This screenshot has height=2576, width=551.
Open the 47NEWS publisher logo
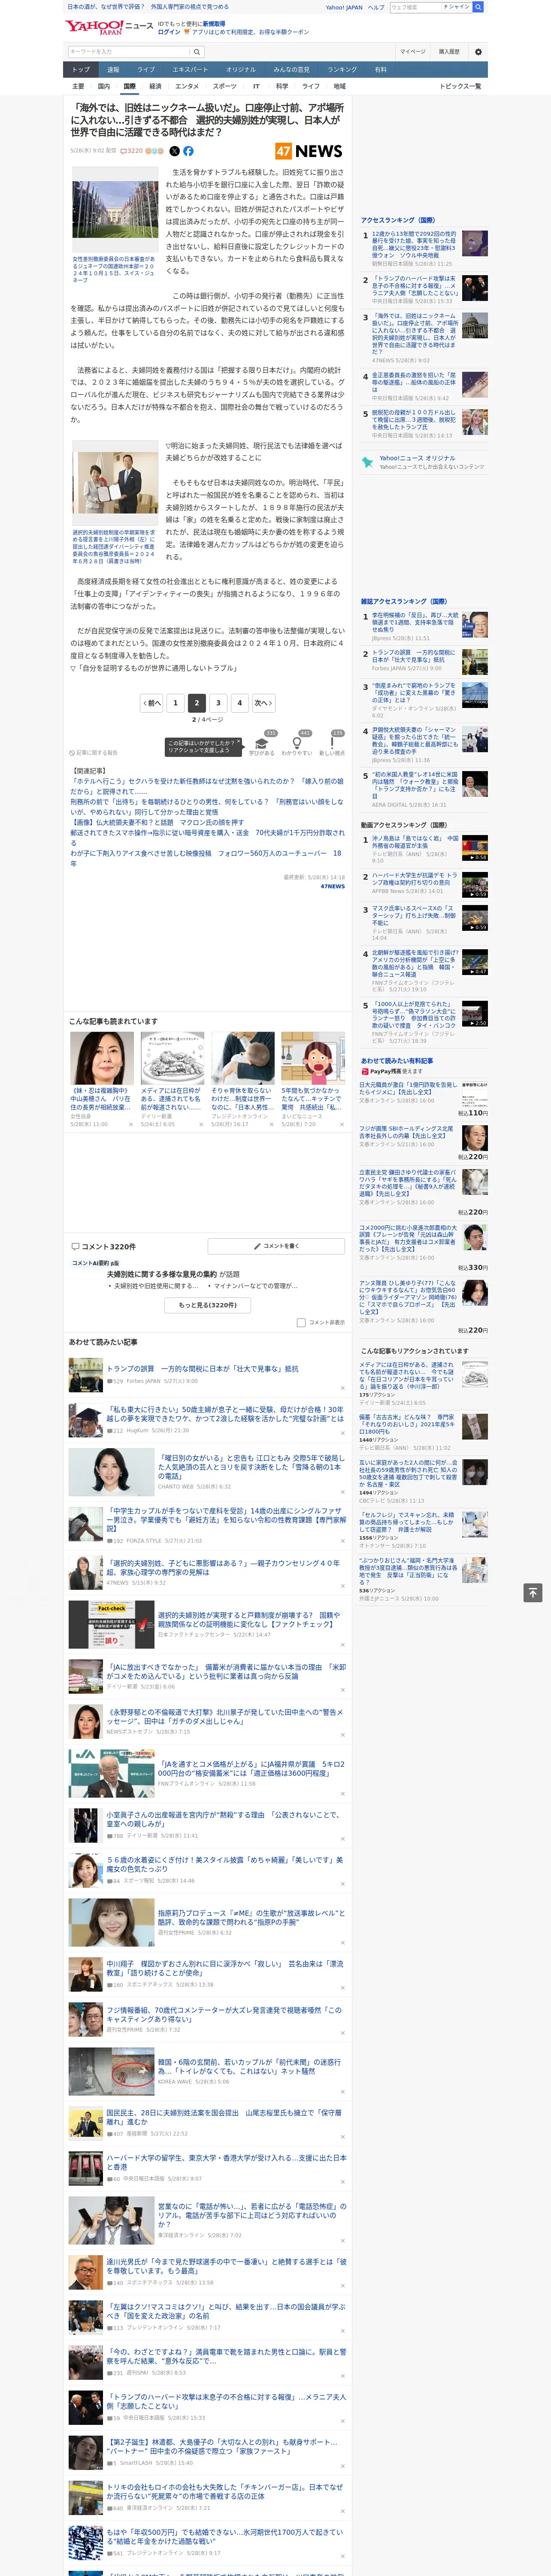point(309,151)
